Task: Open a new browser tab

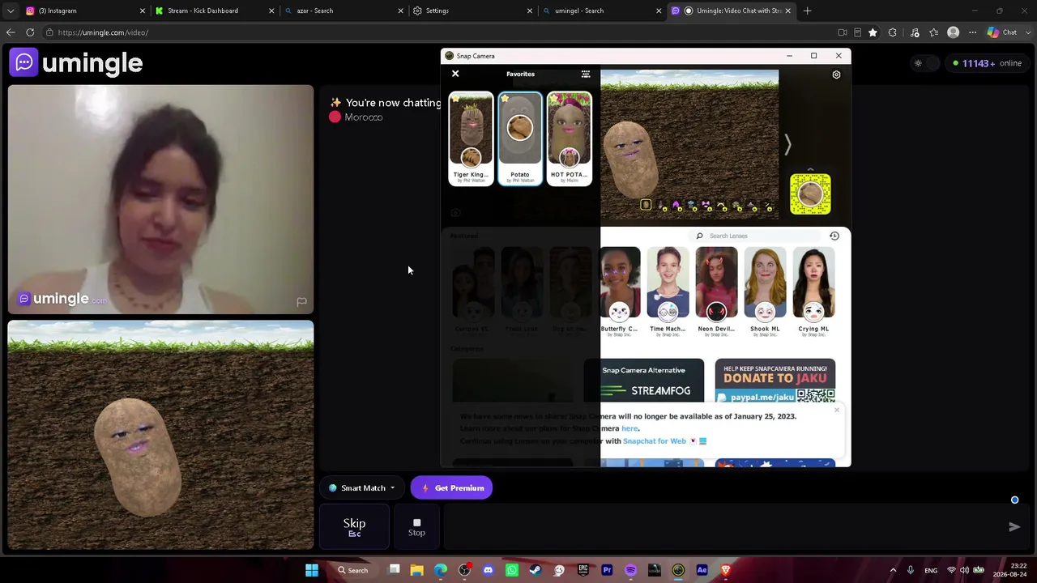Action: click(x=808, y=11)
